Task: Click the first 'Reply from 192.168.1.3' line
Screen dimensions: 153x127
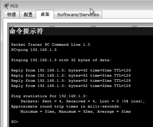Action: coord(71,70)
